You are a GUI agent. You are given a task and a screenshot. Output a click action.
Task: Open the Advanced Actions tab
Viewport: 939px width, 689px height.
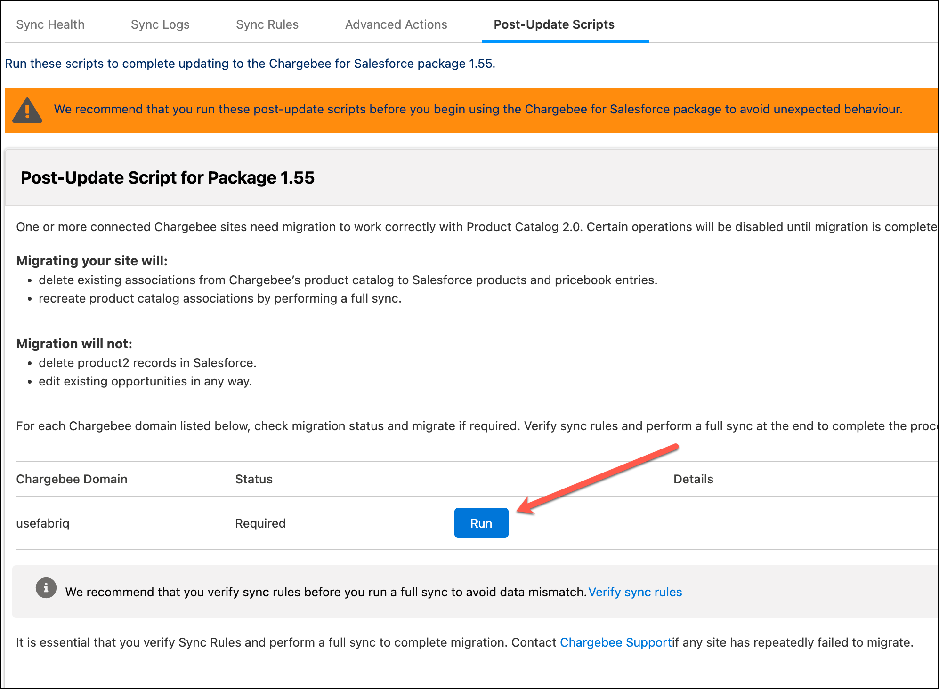(x=396, y=24)
